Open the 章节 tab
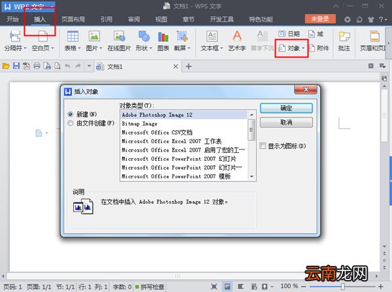Image resolution: width=392 pixels, height=292 pixels. 189,19
